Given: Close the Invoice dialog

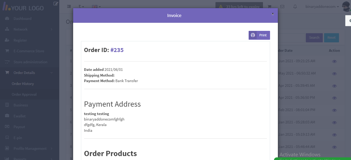Looking at the screenshot, I should pos(273,14).
